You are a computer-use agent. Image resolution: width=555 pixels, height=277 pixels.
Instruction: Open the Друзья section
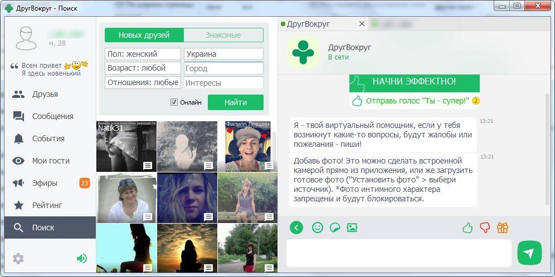click(50, 95)
